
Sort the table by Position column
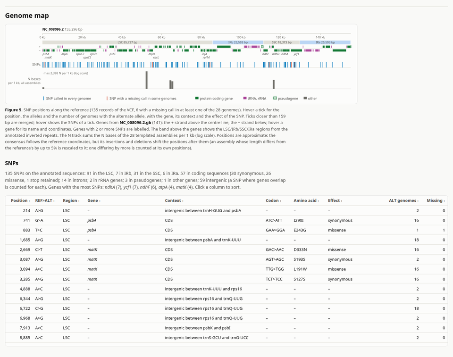tap(20, 200)
